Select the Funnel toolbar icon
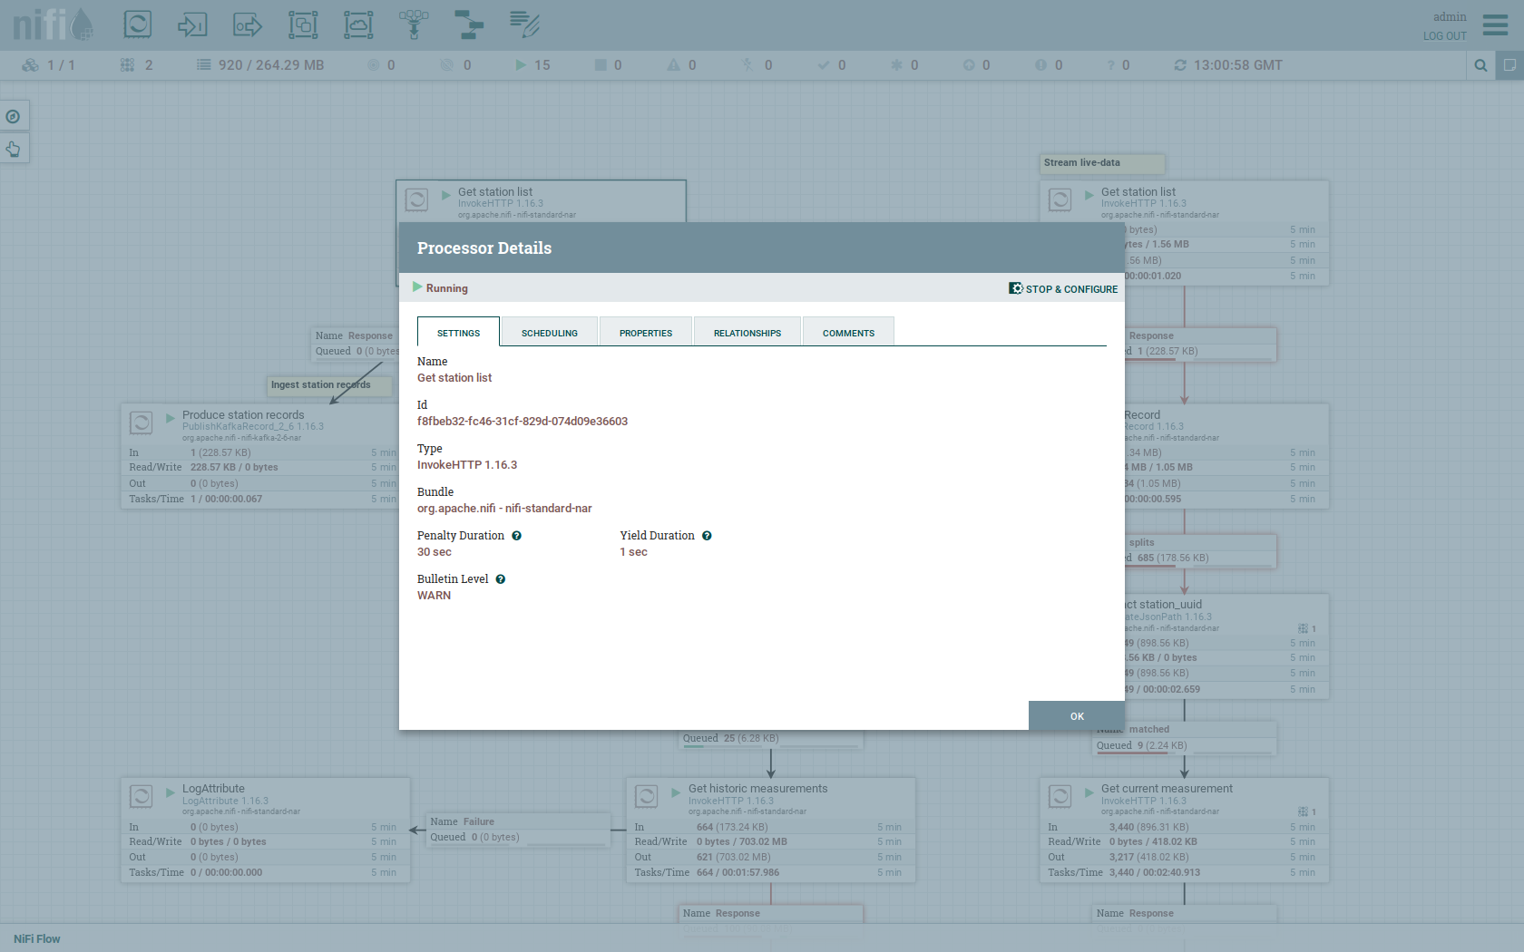Screen dimensions: 1524x952 (x=414, y=24)
